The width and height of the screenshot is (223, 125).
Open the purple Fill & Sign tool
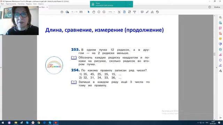click(x=220, y=65)
